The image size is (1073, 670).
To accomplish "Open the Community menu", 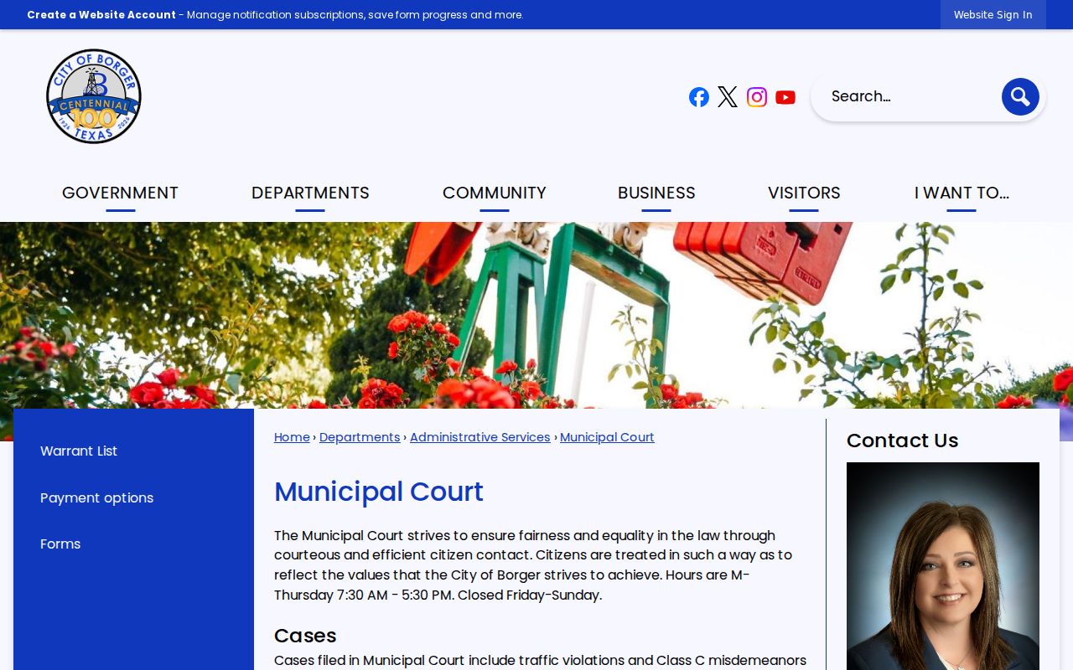I will pyautogui.click(x=495, y=193).
